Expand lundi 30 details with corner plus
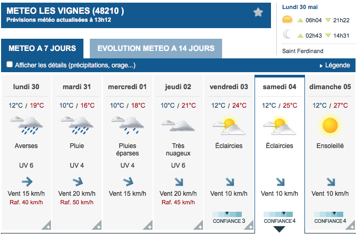Screen dimensions: 356x234 coord(46,225)
